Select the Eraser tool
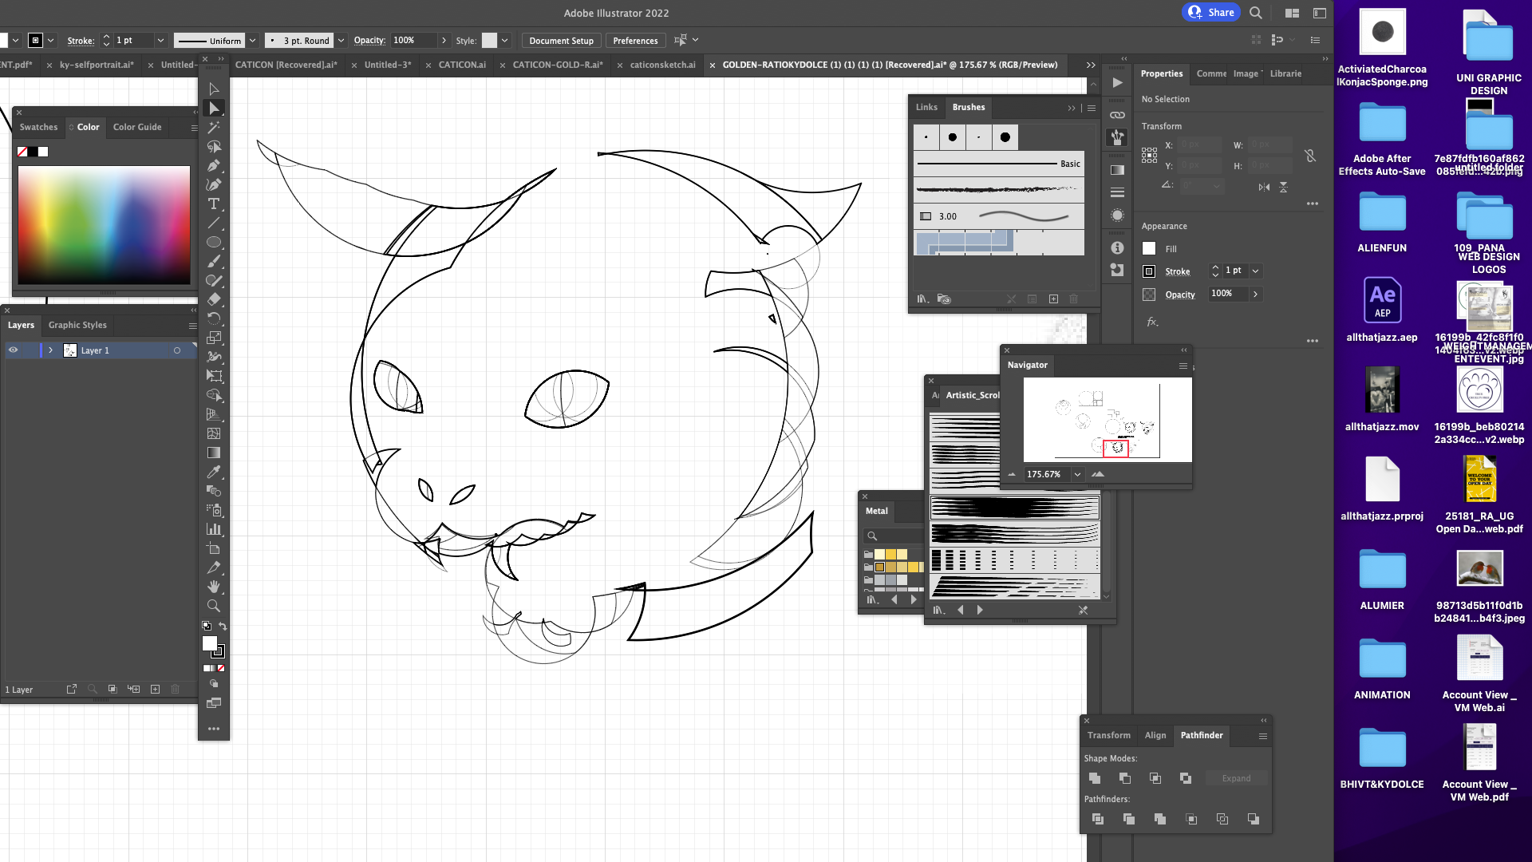 214,300
